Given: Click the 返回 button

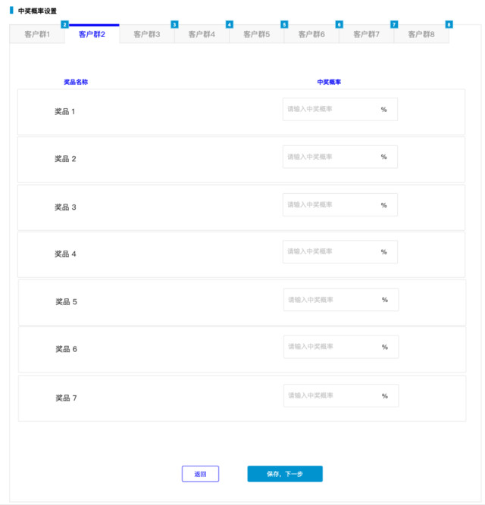Looking at the screenshot, I should click(201, 474).
